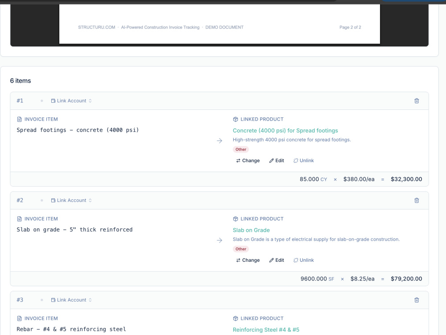This screenshot has height=335, width=446.
Task: Click the $32,300.00 total for item #1
Action: click(x=406, y=179)
